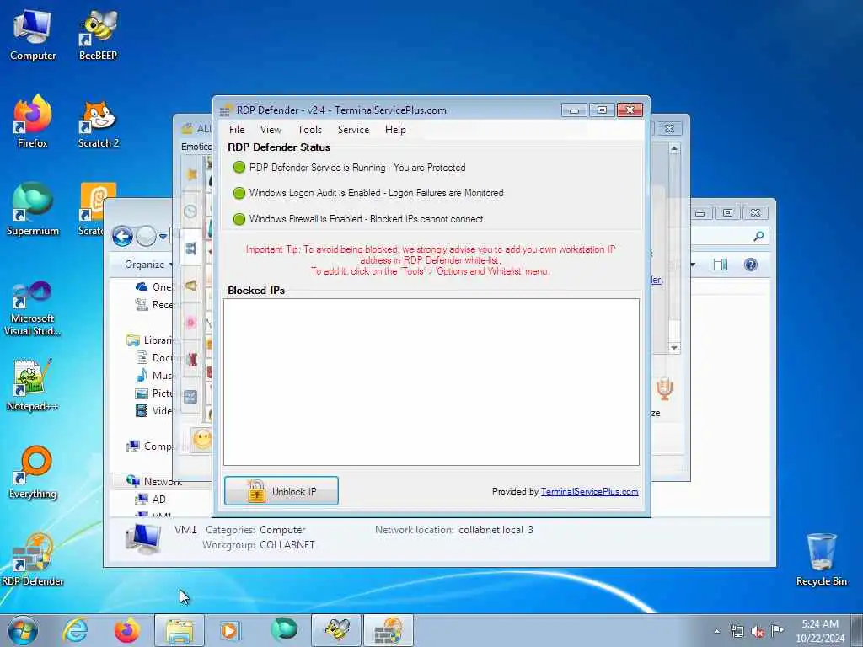Click the Explorer search magnifier icon

click(x=758, y=236)
